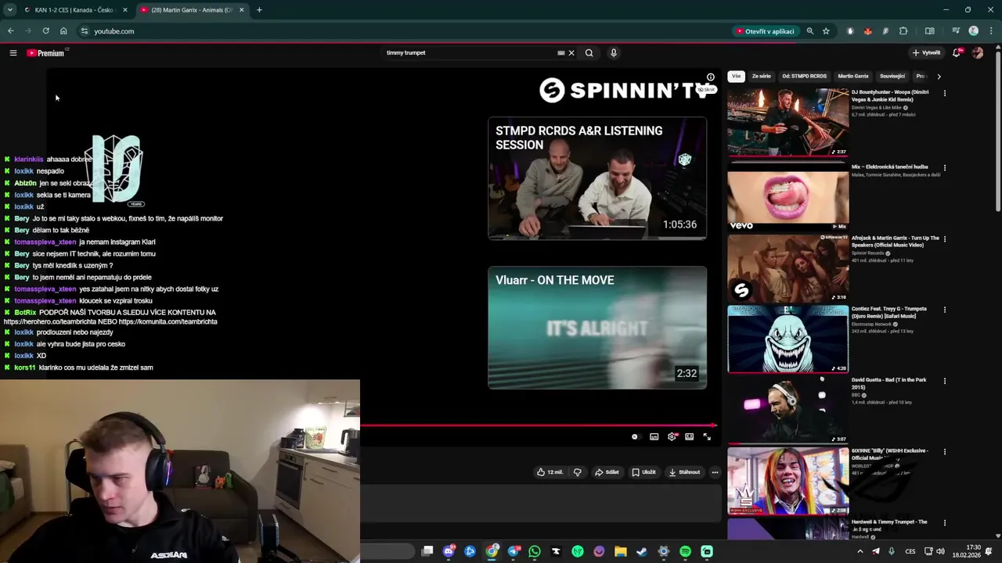Open the MetaMask fox extension
The height and width of the screenshot is (563, 1002).
tap(867, 31)
